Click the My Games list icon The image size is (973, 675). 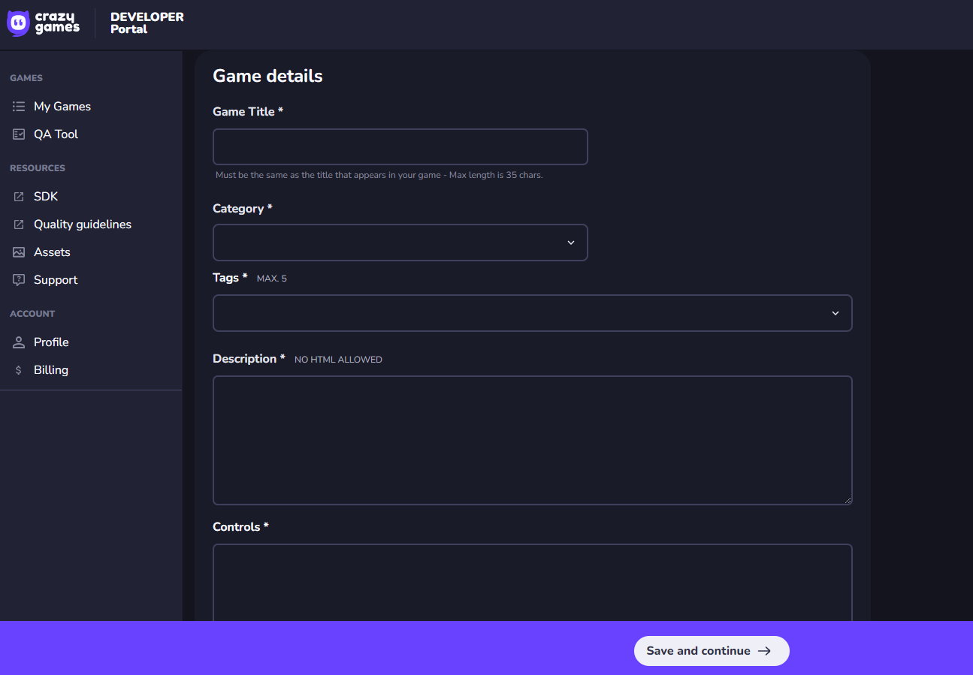coord(19,107)
